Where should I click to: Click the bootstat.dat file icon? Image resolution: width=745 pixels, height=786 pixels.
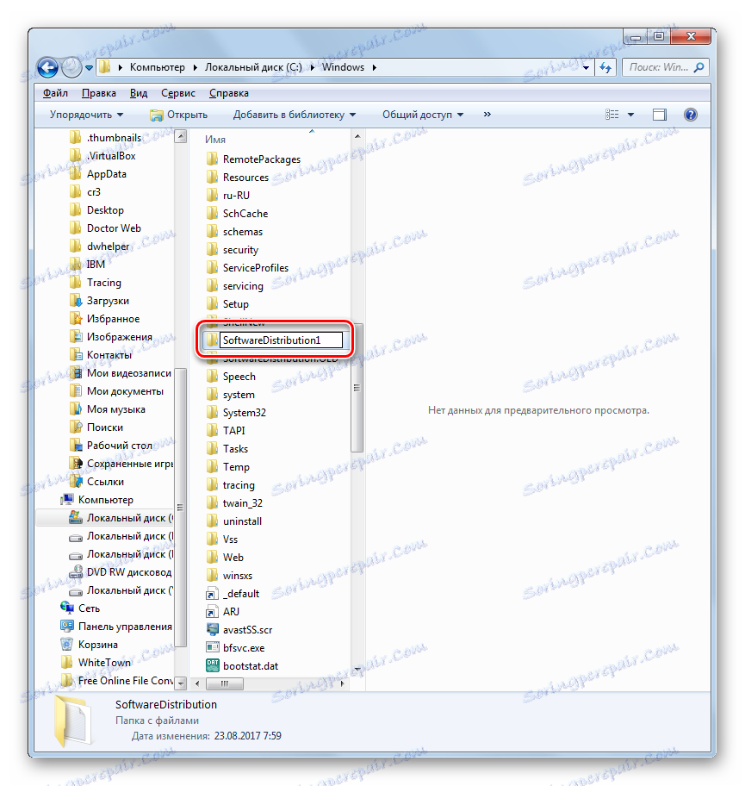pyautogui.click(x=213, y=665)
